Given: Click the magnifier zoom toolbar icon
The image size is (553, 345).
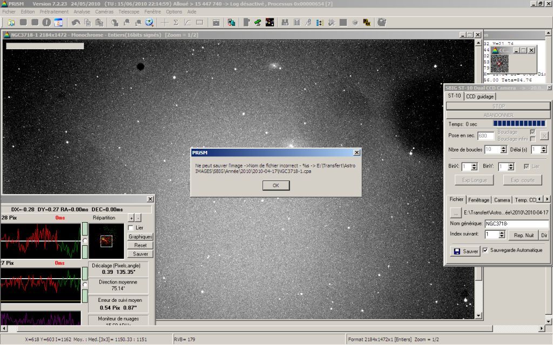Looking at the screenshot, I should pos(150,23).
